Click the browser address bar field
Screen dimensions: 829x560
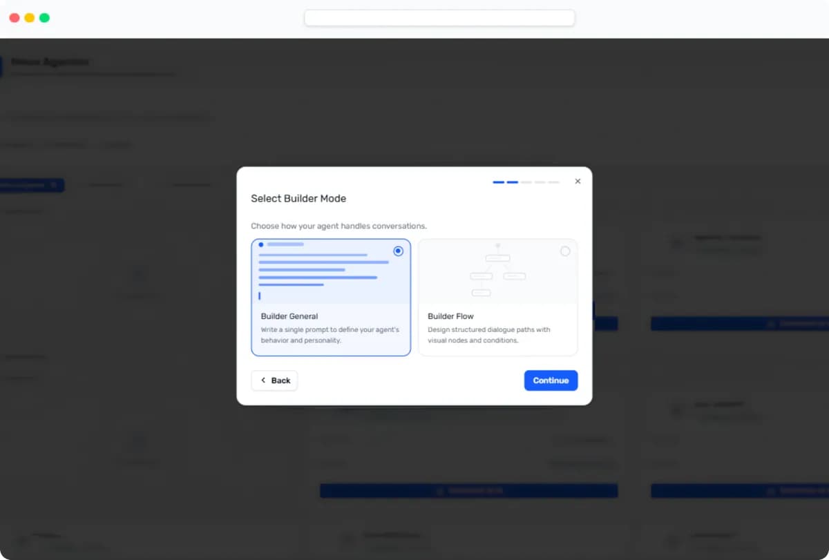pos(439,18)
